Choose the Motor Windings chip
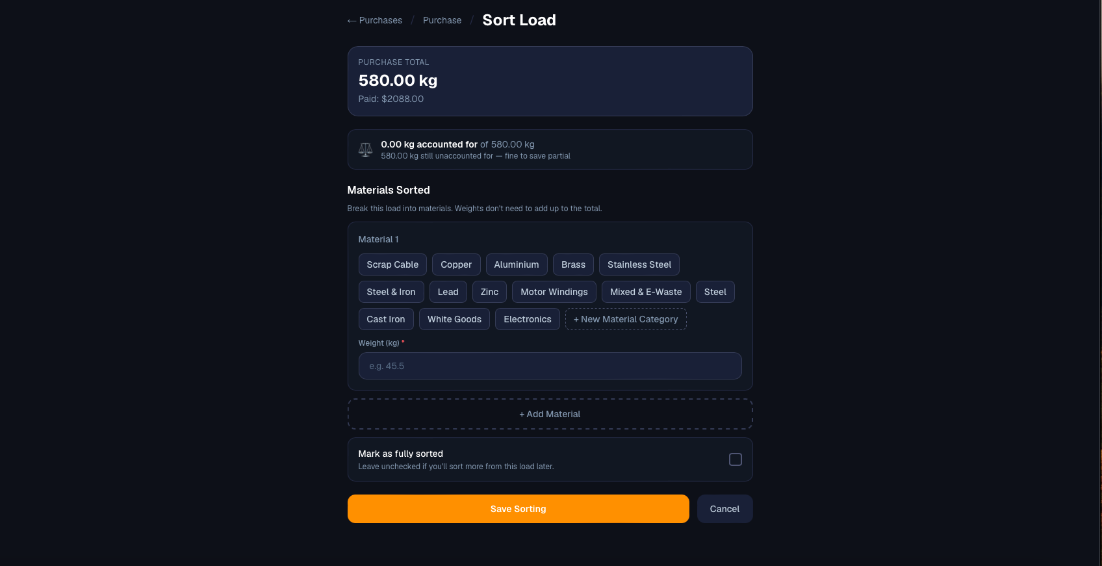1102x566 pixels. (x=554, y=292)
